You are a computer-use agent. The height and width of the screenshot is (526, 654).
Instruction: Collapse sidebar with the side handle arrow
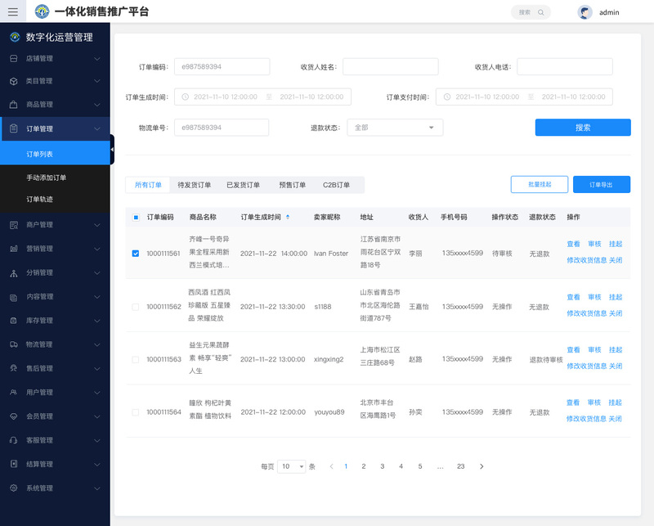tap(112, 150)
